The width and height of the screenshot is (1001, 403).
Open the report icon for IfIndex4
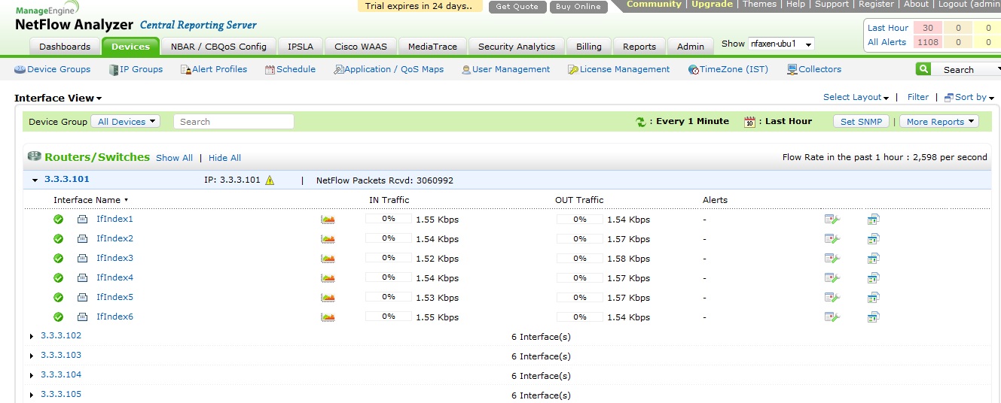[x=873, y=278]
